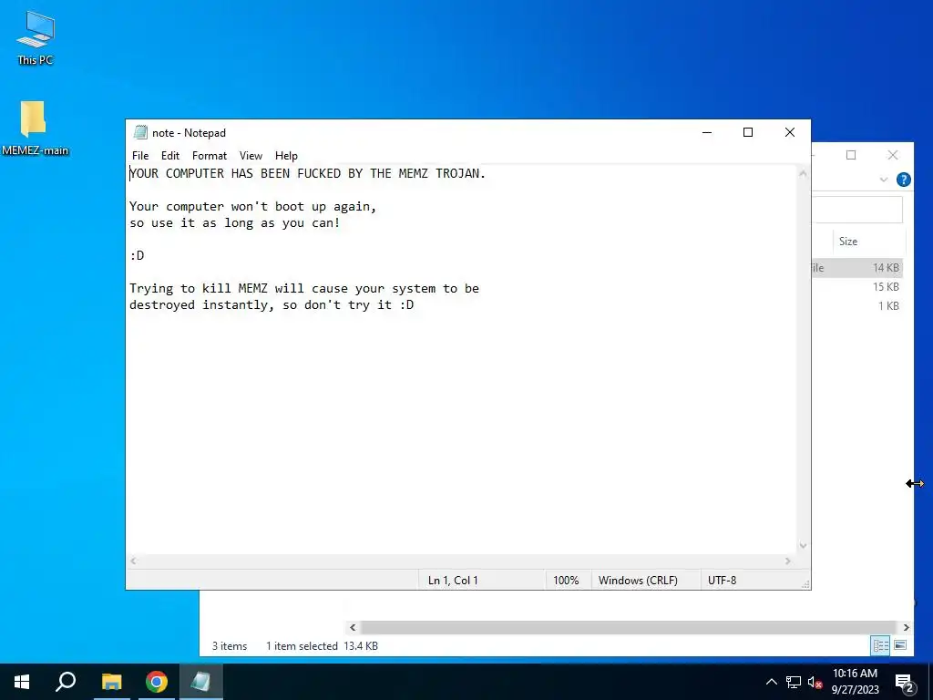Click the Notepad icon in title bar
This screenshot has width=933, height=700.
coord(140,132)
